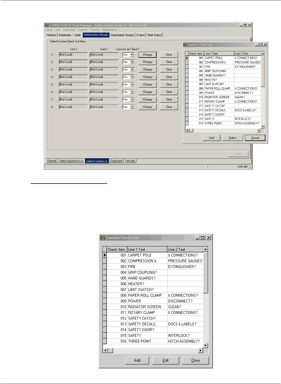Click forklift icon in lower Custom Check List title
Image resolution: width=281 pixels, height=384 pixels.
(103, 238)
